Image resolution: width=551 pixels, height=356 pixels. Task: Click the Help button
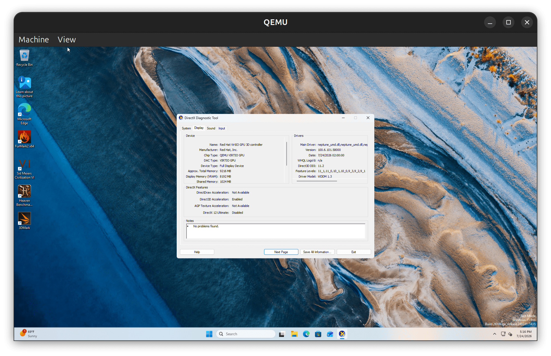197,252
